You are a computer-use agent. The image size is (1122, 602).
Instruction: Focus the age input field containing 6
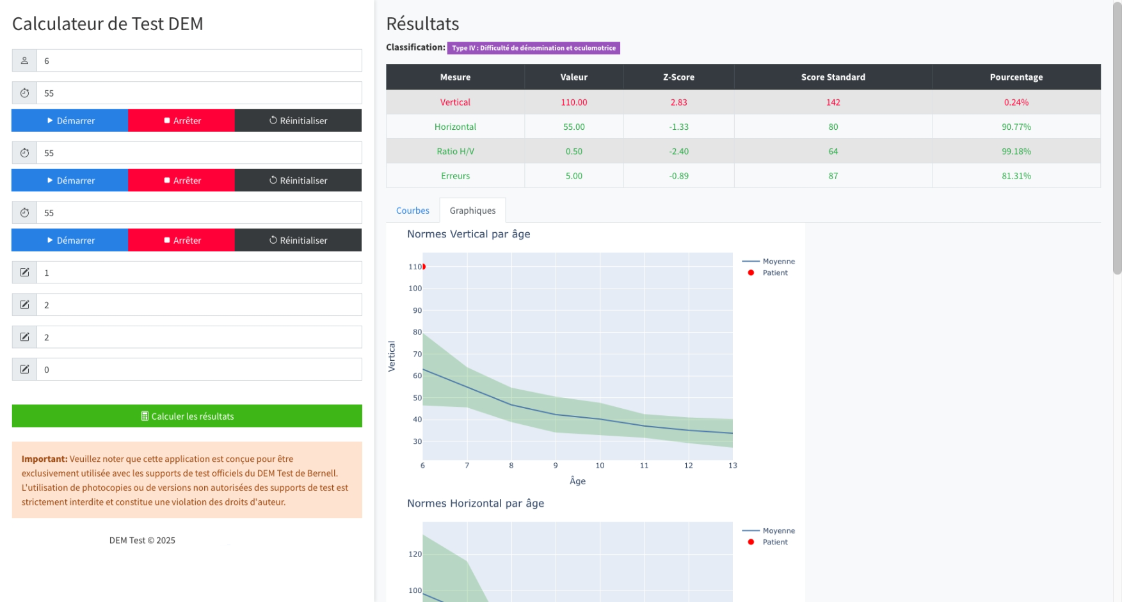(x=198, y=61)
